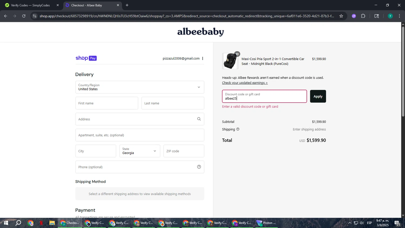This screenshot has width=405, height=228.
Task: Open the Chrome profile avatar
Action: click(x=390, y=16)
